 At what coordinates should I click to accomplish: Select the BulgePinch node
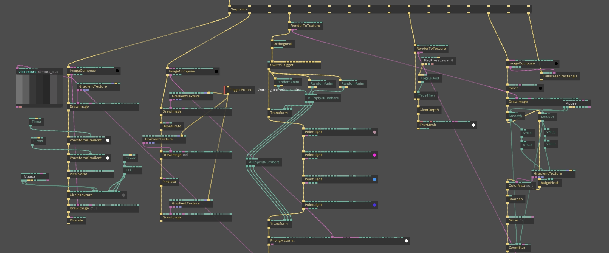tap(549, 183)
